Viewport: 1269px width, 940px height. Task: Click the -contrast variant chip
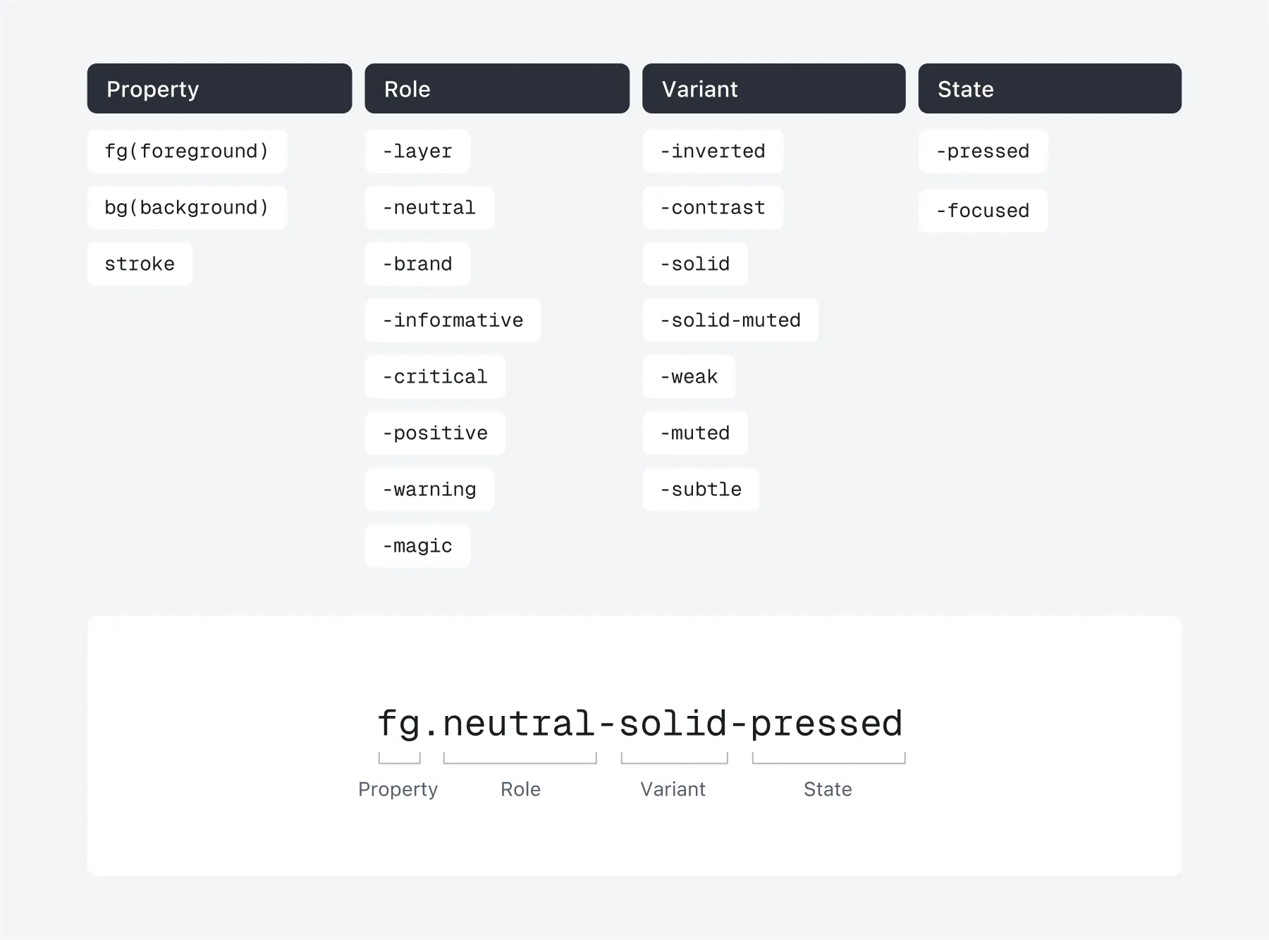tap(712, 208)
